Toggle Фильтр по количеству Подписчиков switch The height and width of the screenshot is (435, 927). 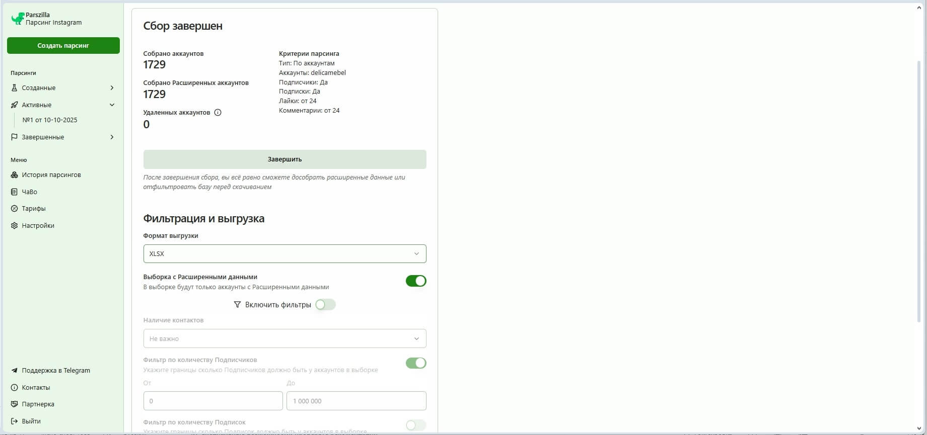(416, 363)
